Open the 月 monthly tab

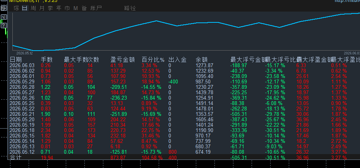(42, 8)
